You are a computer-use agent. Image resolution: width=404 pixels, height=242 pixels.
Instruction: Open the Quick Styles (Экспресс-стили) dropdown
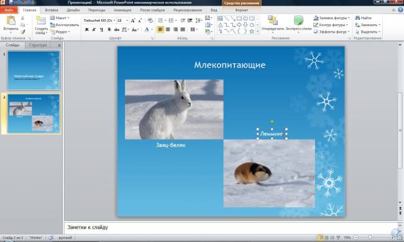(298, 24)
